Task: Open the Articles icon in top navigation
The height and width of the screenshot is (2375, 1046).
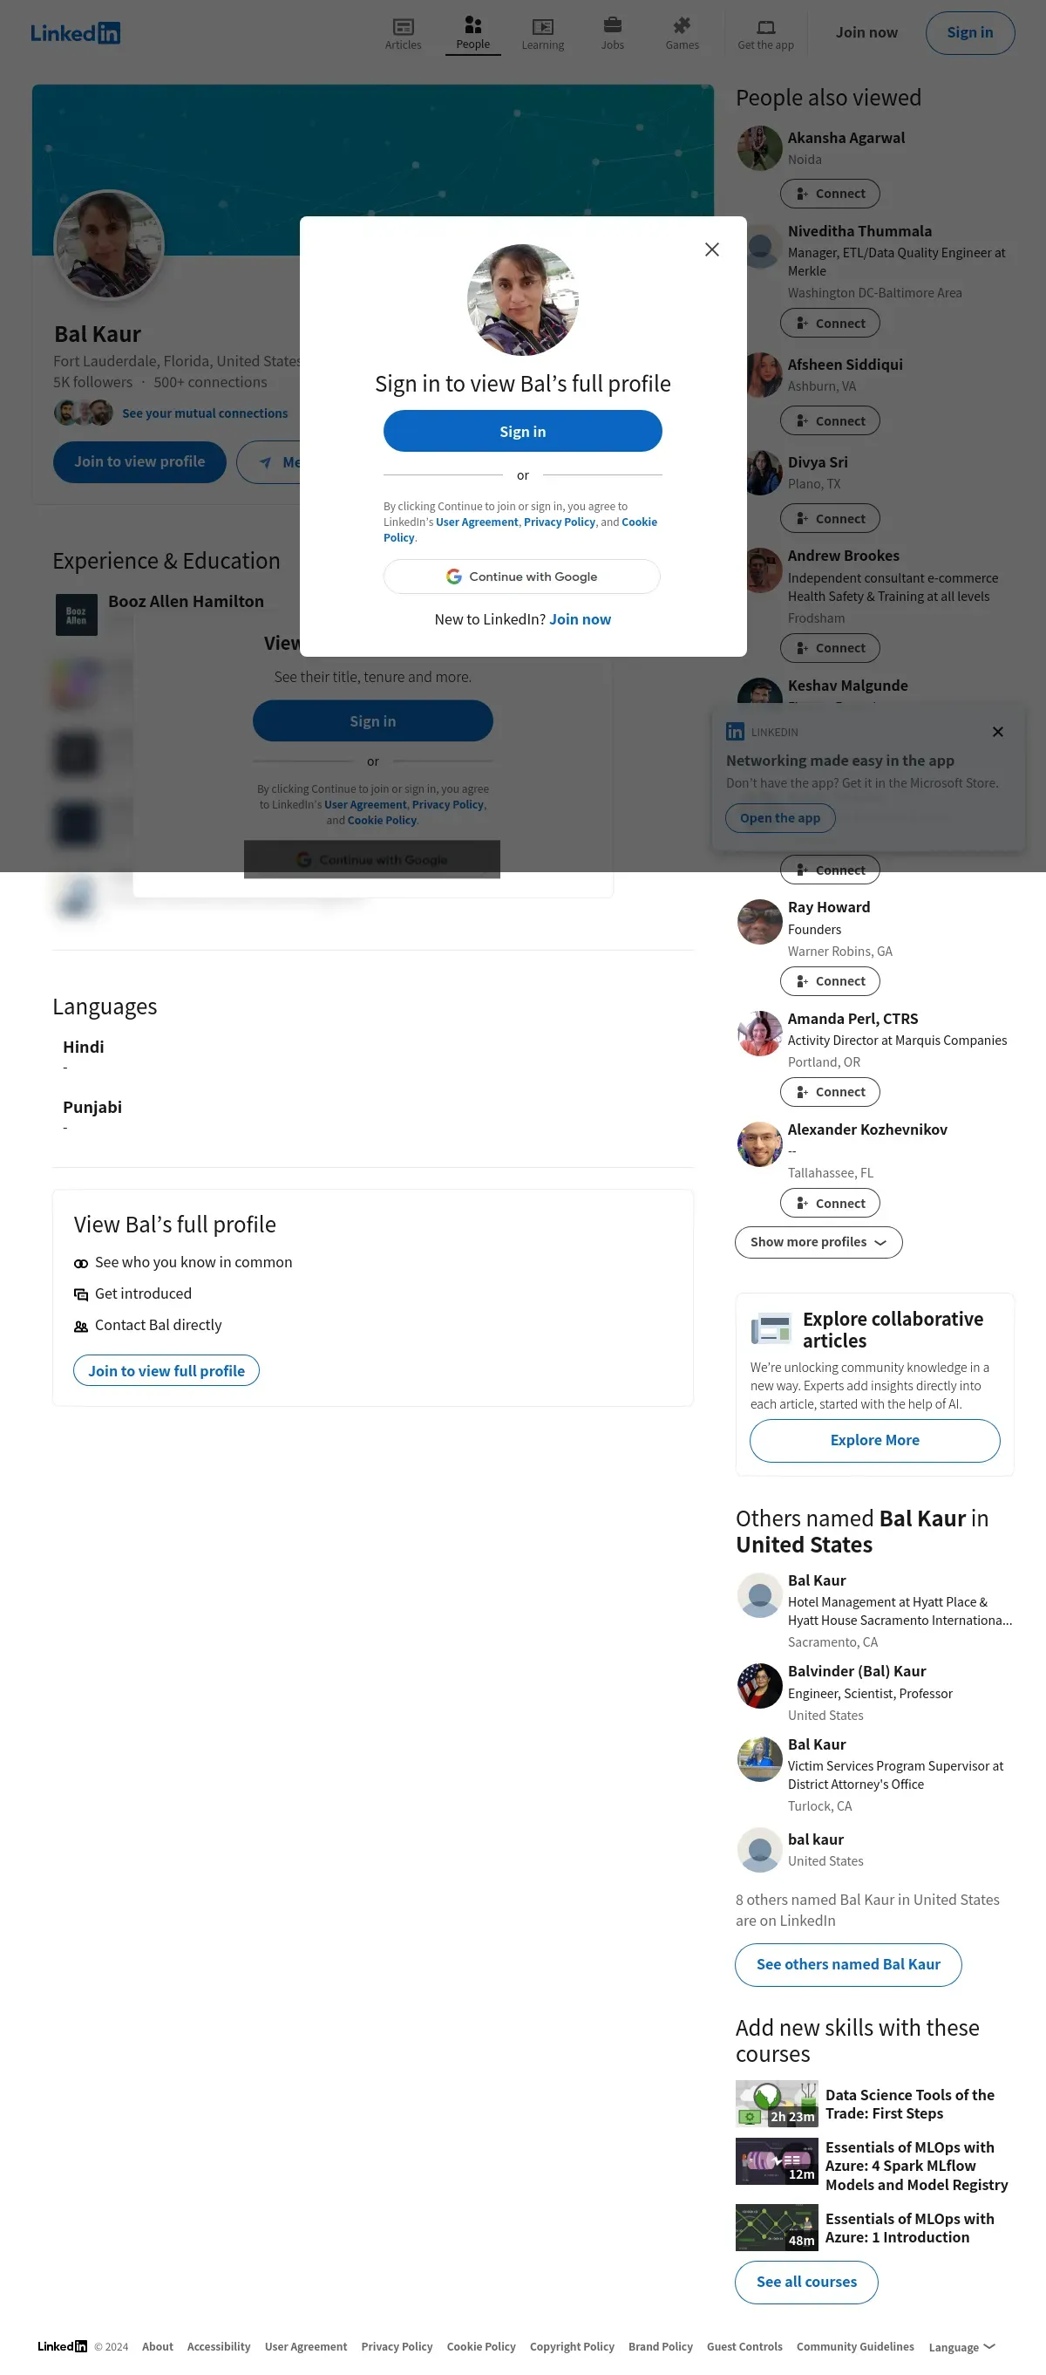Action: click(403, 27)
